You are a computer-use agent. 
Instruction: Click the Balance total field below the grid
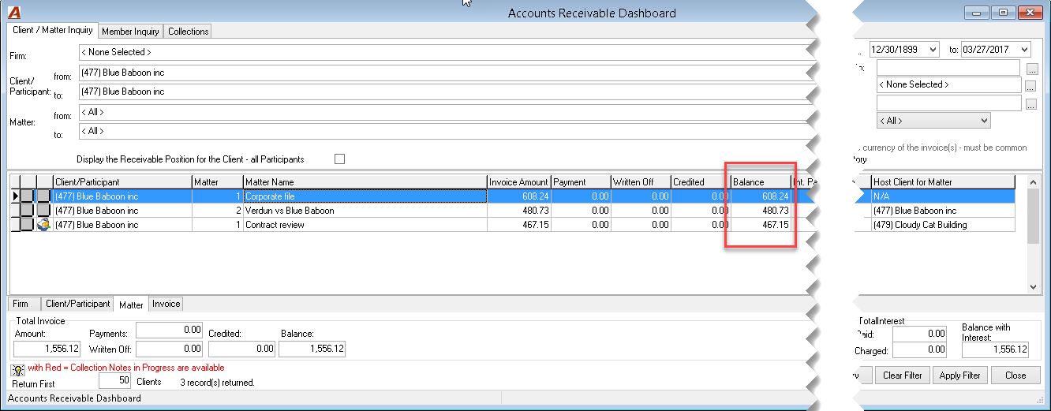(x=311, y=349)
